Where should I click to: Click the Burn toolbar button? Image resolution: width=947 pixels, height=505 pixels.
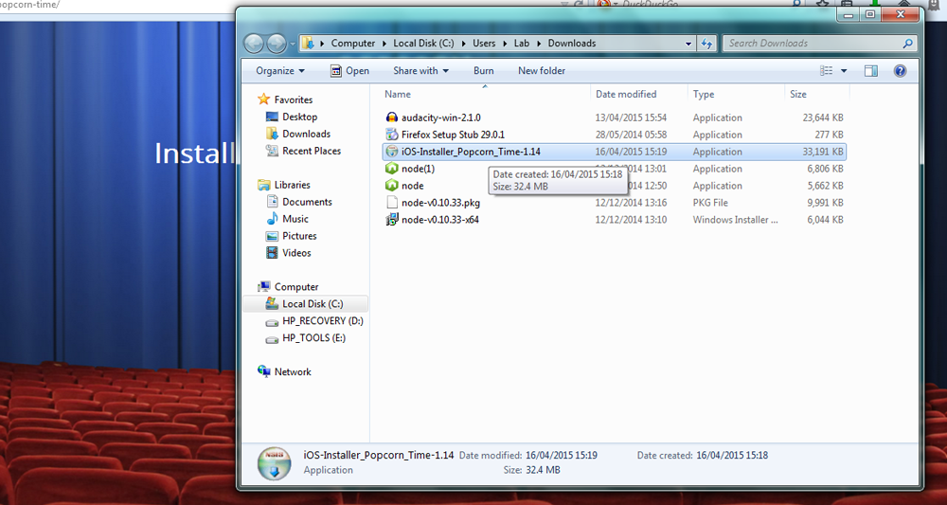(x=483, y=71)
